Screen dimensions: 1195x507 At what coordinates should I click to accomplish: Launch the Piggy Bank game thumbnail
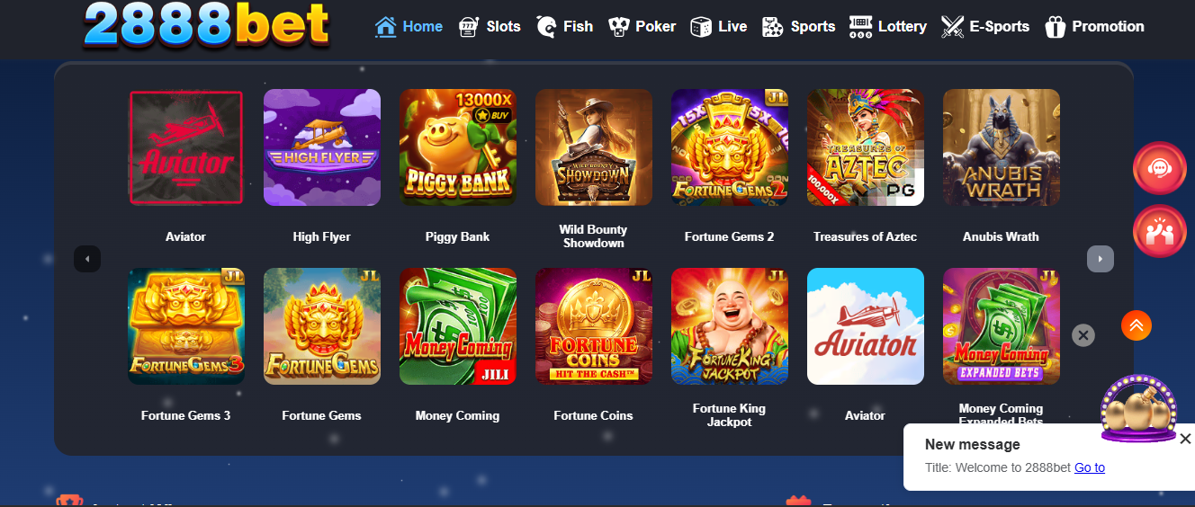[457, 147]
